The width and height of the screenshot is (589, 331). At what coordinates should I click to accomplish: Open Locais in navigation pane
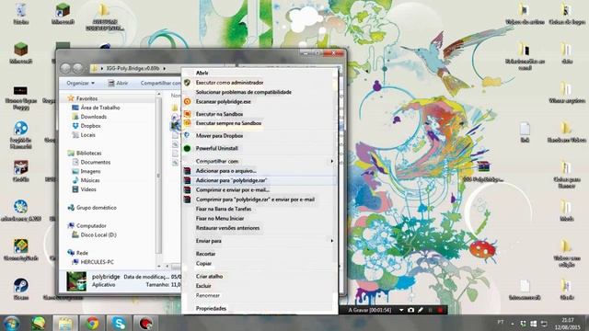[88, 135]
